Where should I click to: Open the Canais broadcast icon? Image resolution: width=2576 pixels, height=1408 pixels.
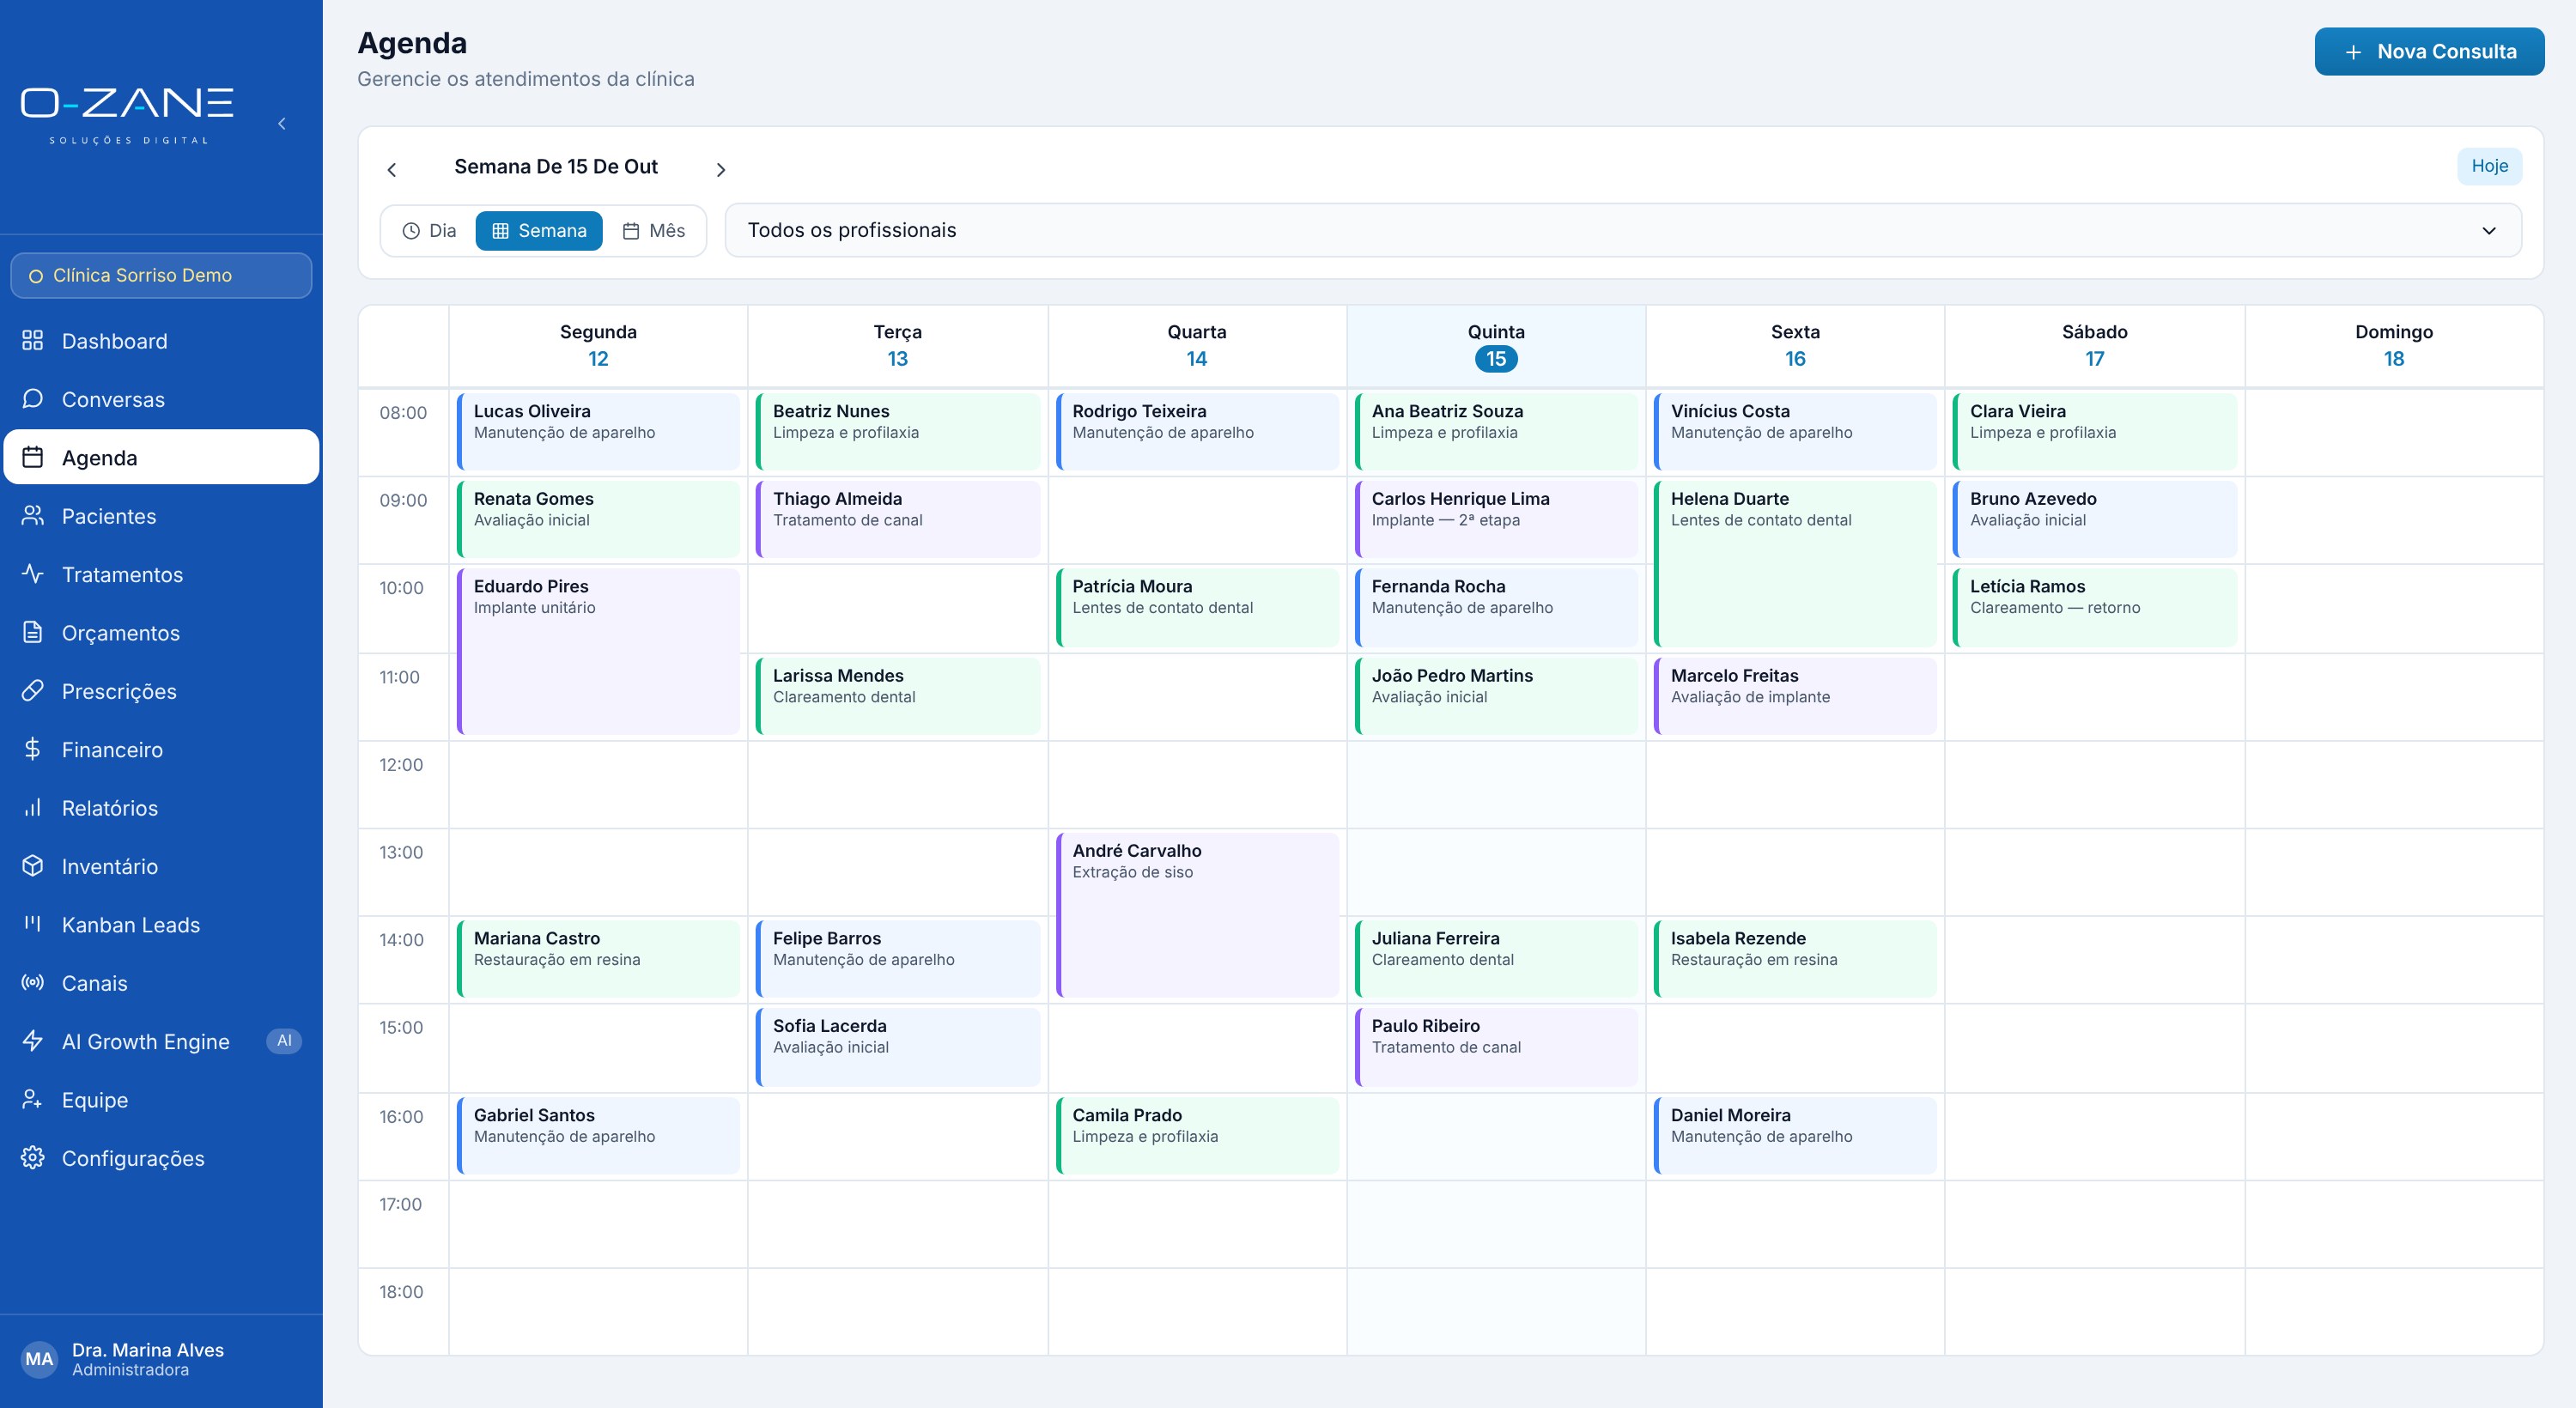[32, 983]
